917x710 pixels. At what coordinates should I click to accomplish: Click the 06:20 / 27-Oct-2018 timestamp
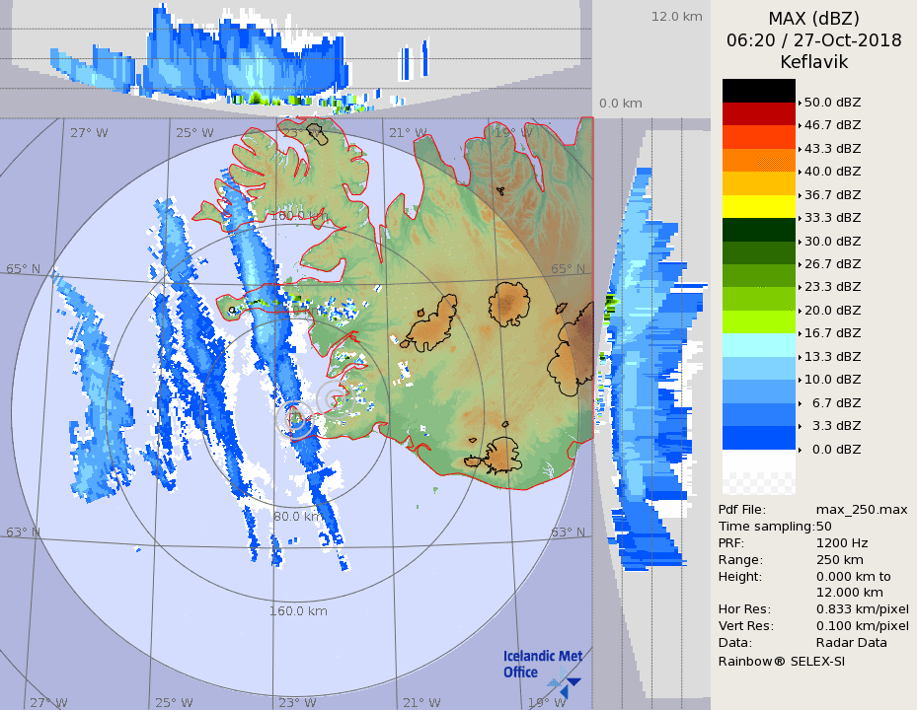coord(813,40)
